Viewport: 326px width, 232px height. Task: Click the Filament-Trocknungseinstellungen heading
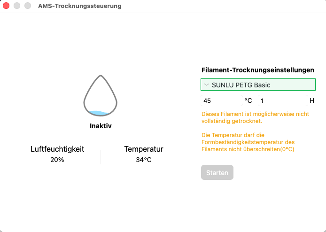[258, 70]
